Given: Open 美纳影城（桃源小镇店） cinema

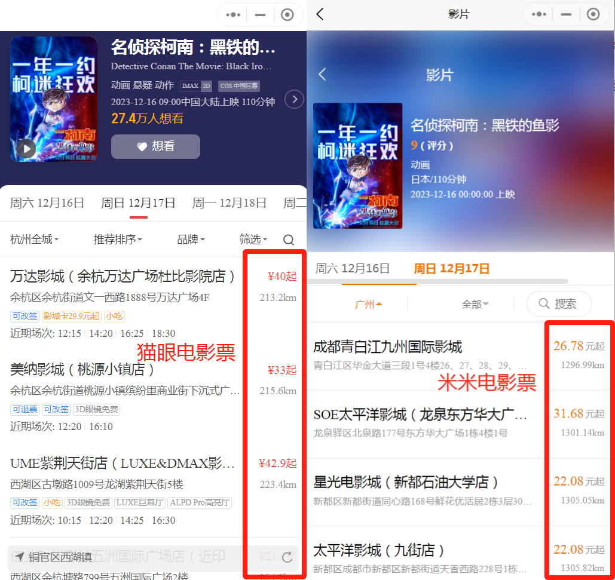Looking at the screenshot, I should (81, 370).
